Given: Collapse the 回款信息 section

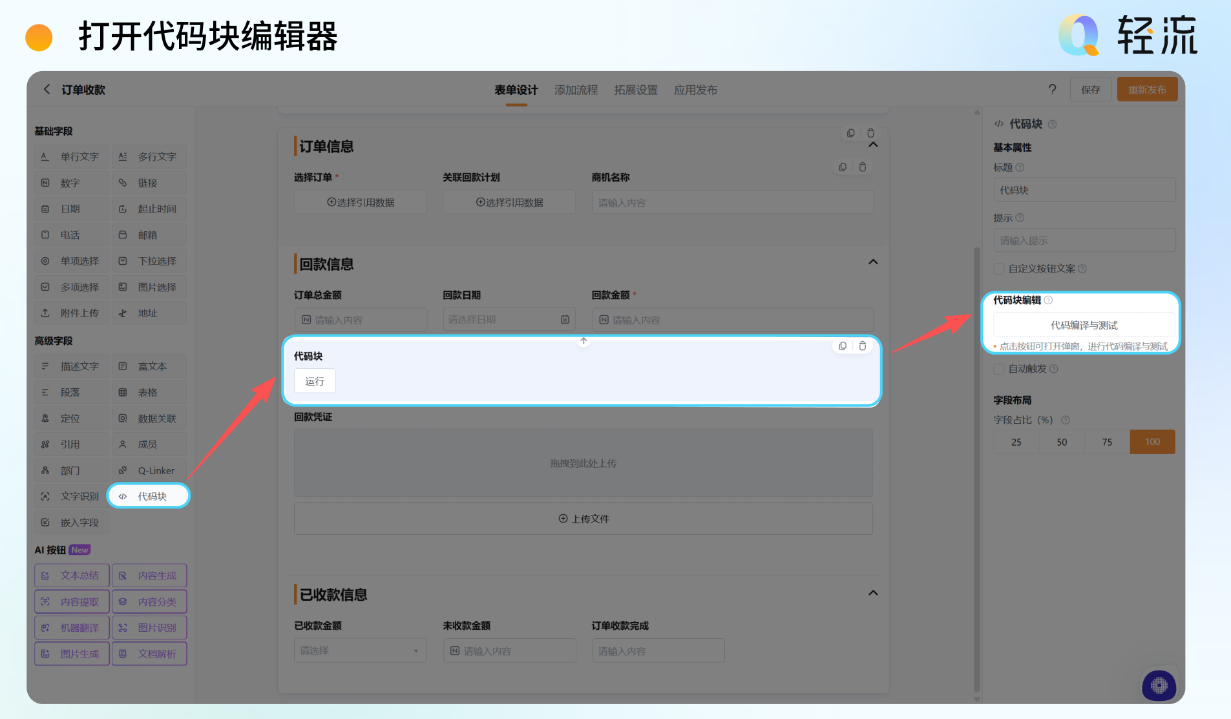Looking at the screenshot, I should (873, 262).
